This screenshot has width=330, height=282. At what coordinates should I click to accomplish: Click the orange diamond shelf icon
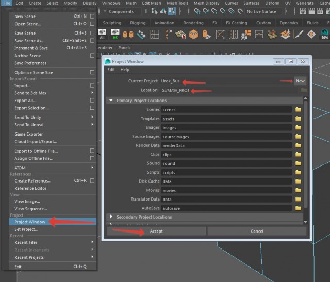(311, 35)
